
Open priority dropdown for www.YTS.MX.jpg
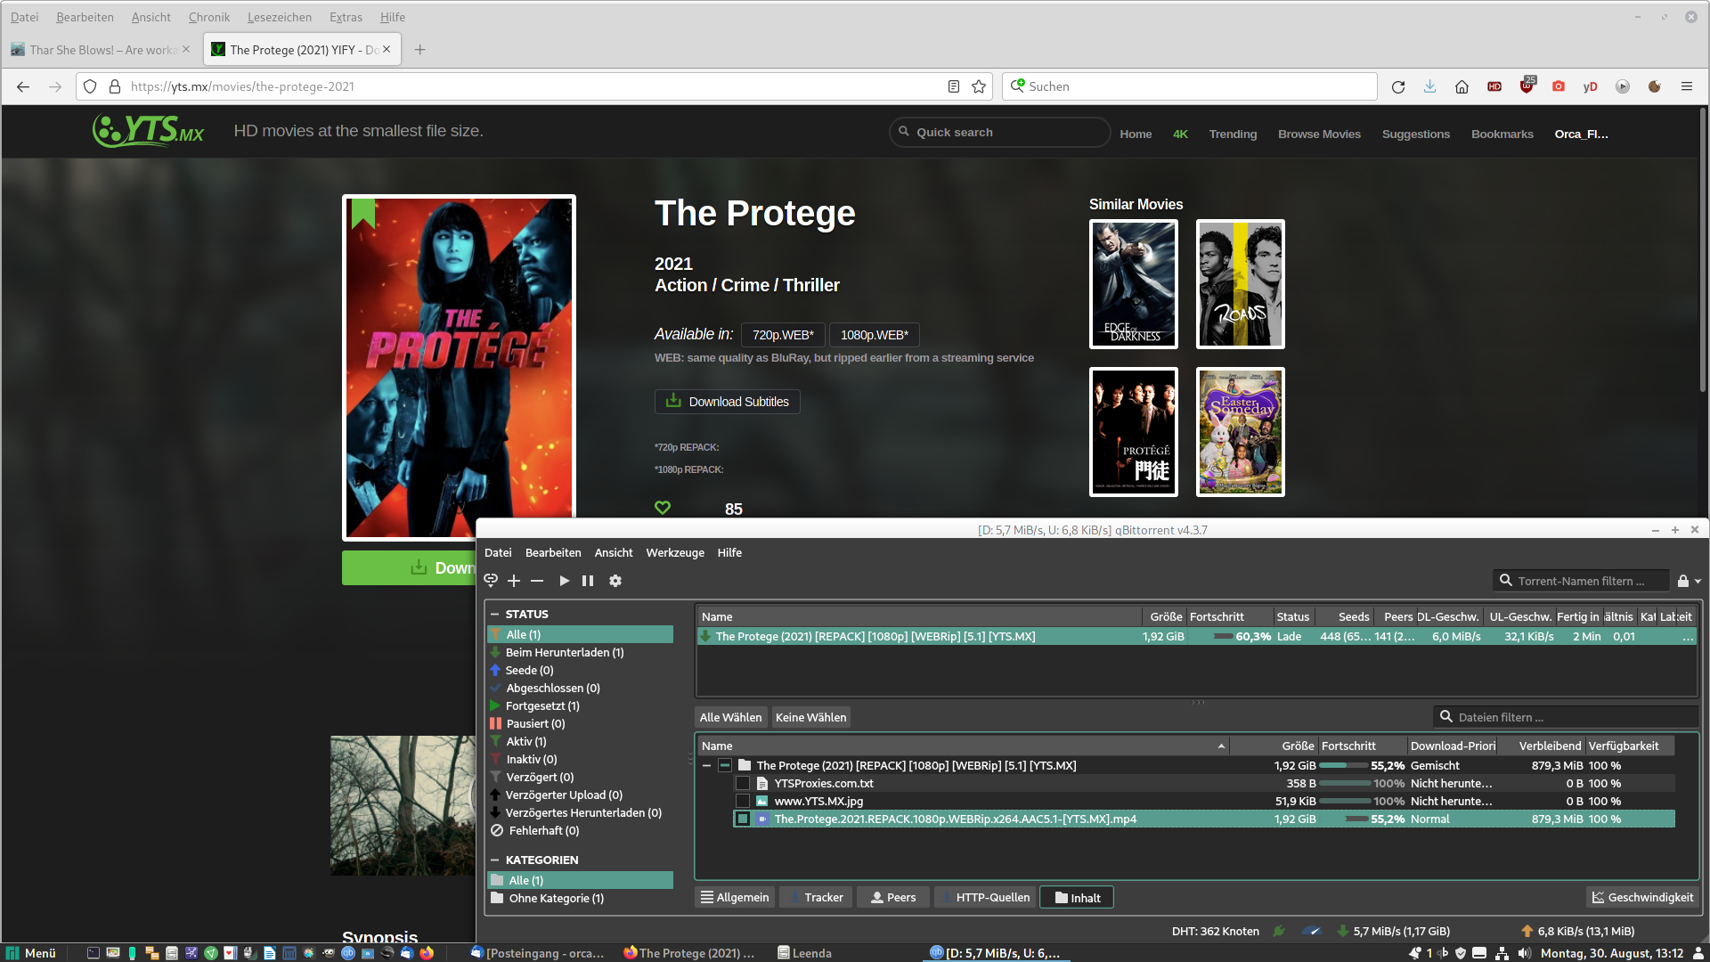(1452, 801)
